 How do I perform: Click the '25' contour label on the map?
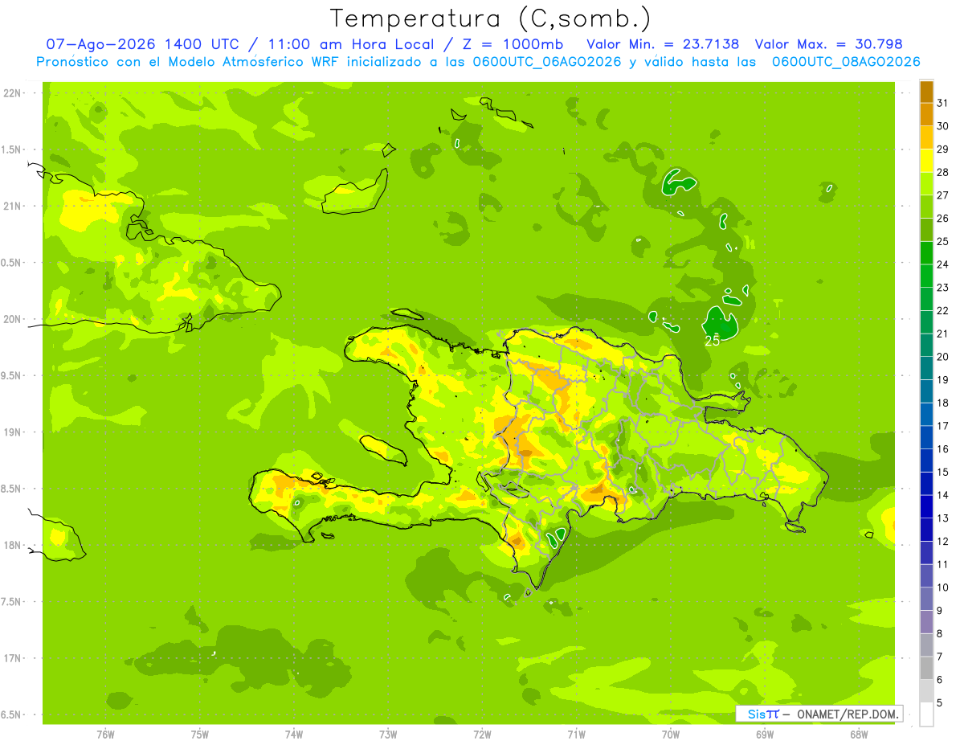[x=713, y=341]
